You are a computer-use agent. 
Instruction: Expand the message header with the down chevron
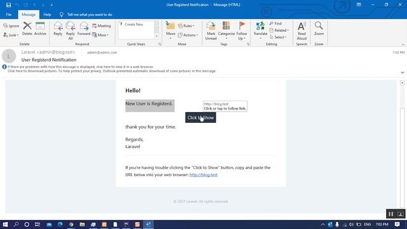click(x=403, y=73)
